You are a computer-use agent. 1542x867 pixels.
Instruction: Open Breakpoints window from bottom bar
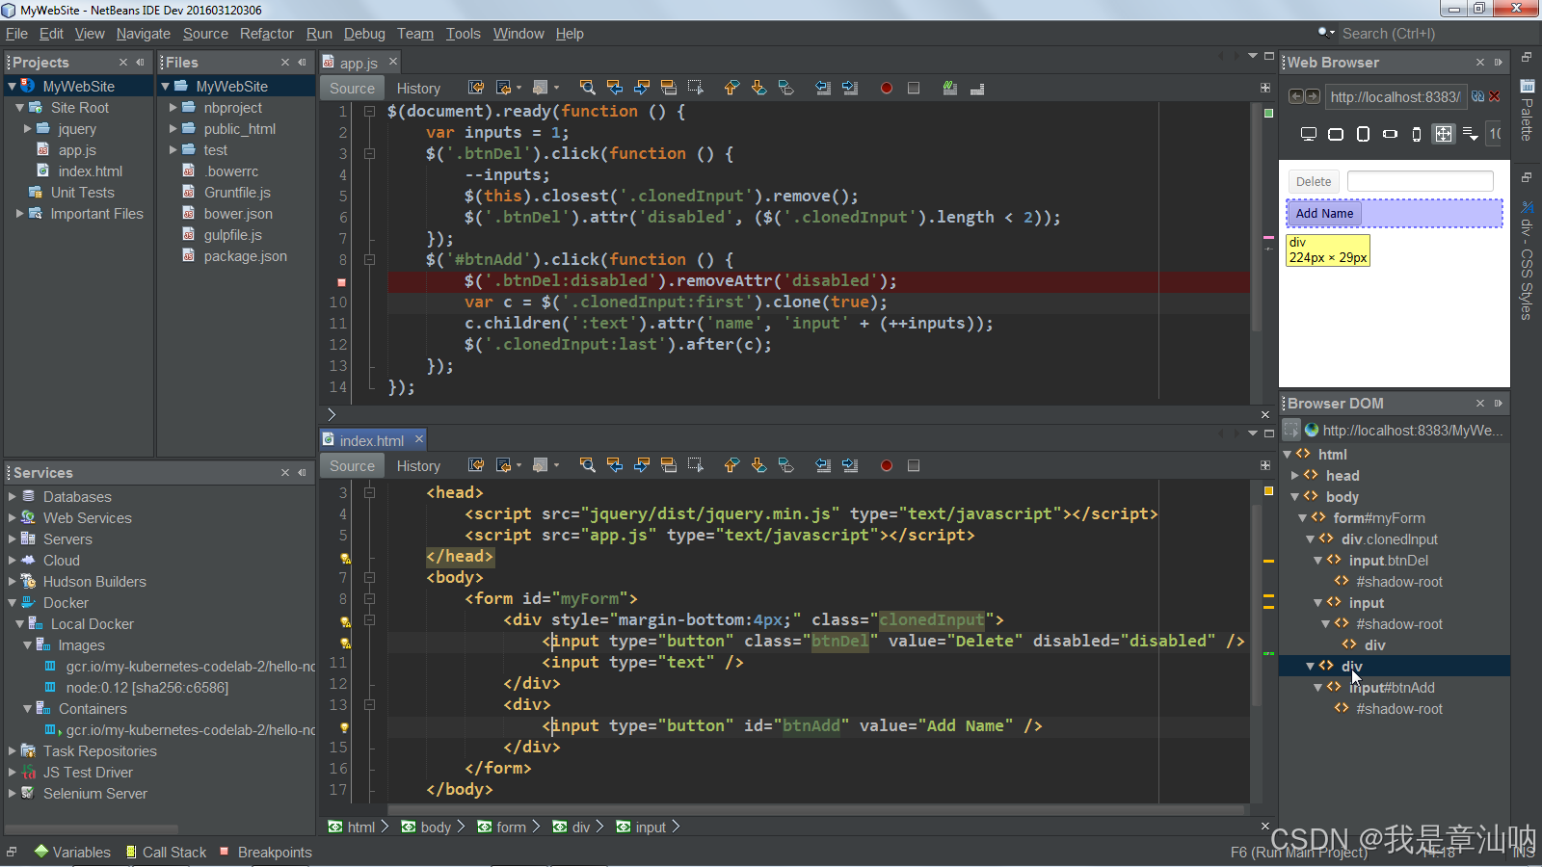(266, 853)
